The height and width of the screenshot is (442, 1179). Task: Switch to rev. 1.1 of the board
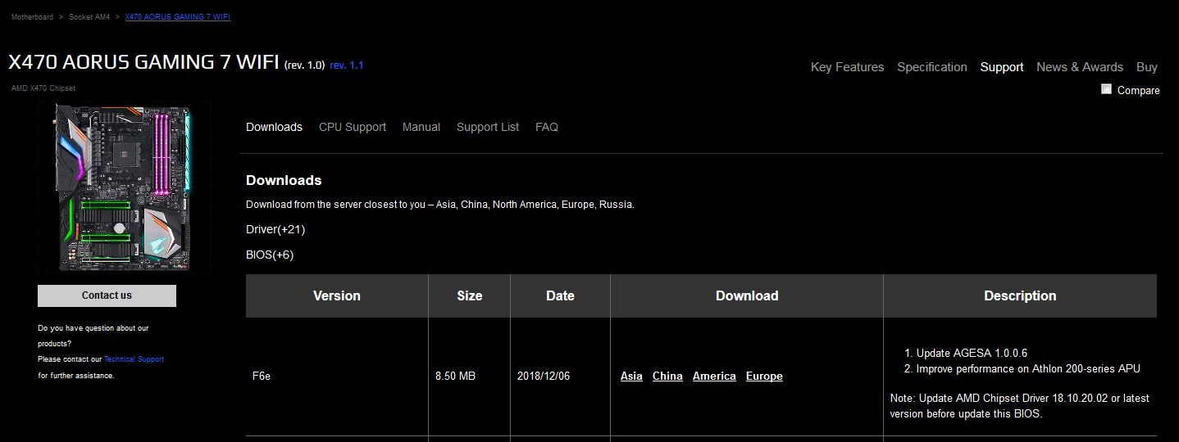pyautogui.click(x=346, y=65)
